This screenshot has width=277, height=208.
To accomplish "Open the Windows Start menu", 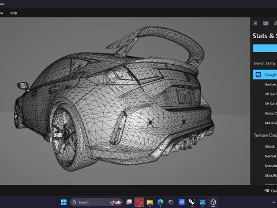I will click(64, 202).
